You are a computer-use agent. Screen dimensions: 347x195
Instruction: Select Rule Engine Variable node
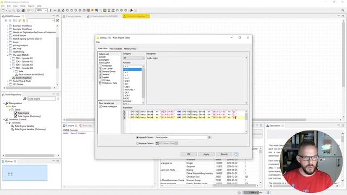pyautogui.click(x=24, y=126)
